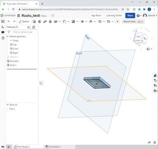Open the variable table (x) icon
Screen dimensions: 158x149
tap(156, 91)
